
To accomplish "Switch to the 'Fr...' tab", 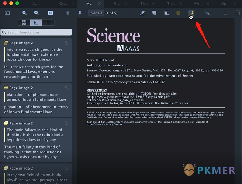I will (117, 4).
